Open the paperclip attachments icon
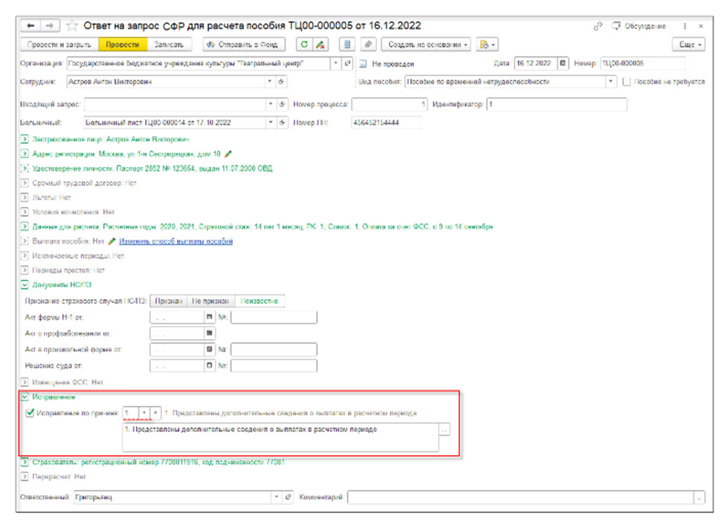Viewport: 724px width, 522px height. [369, 45]
